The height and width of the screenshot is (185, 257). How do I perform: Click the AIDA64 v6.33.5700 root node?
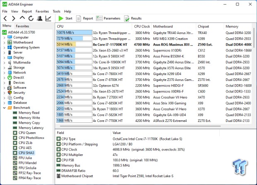(21, 32)
